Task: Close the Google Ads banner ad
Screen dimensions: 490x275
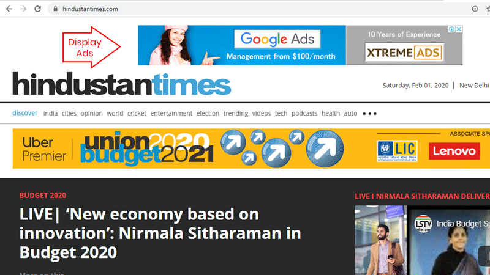Action: coord(459,29)
